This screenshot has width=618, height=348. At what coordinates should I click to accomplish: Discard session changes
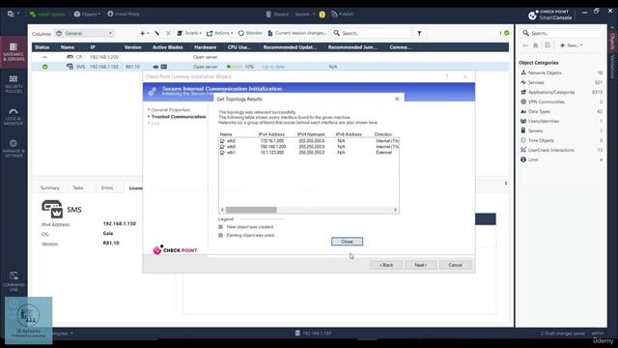[277, 14]
